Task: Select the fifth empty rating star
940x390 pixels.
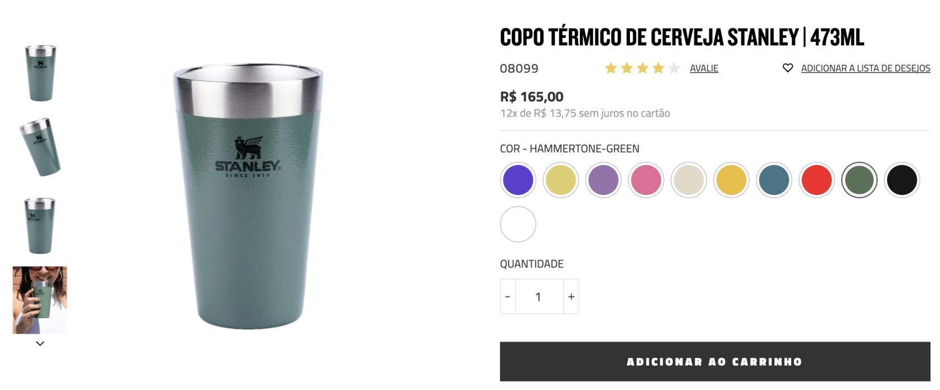Action: pos(674,68)
